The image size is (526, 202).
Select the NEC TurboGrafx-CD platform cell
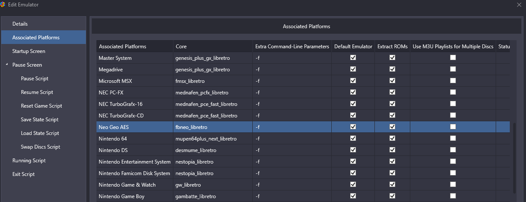134,116
